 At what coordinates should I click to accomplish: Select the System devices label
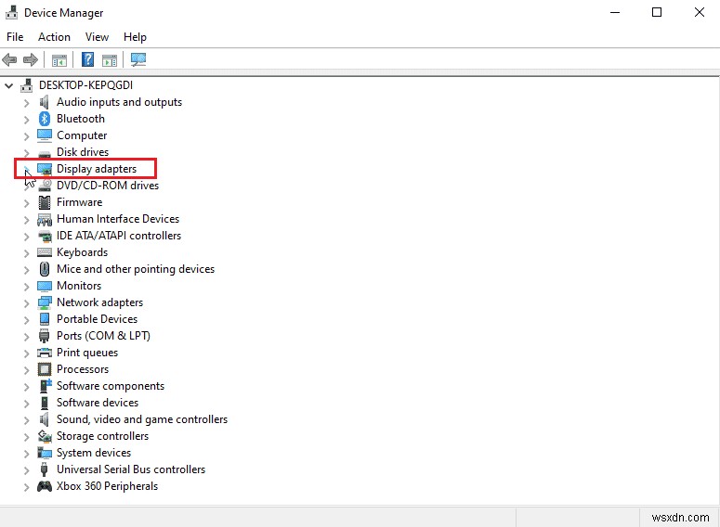tap(94, 453)
